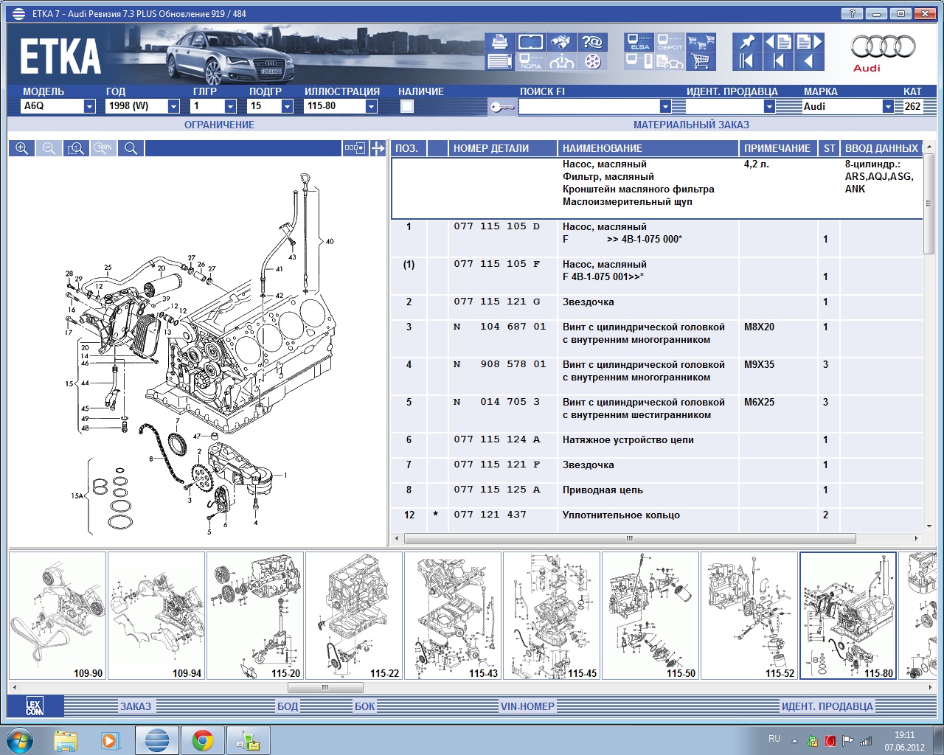The width and height of the screenshot is (944, 755).
Task: Expand the Модель A6Q dropdown
Action: tap(89, 106)
